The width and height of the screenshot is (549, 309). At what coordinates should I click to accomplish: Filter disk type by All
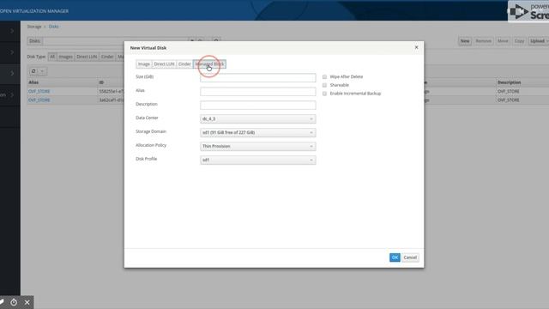click(x=52, y=57)
